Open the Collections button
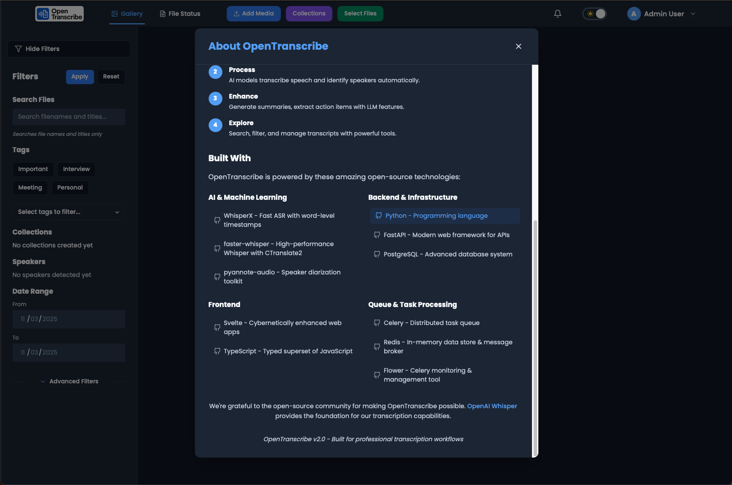Viewport: 732px width, 485px height. (x=309, y=14)
